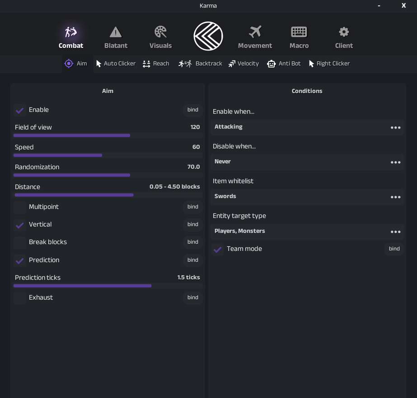Click the bind button for Break blocks
This screenshot has height=398, width=417.
193,242
